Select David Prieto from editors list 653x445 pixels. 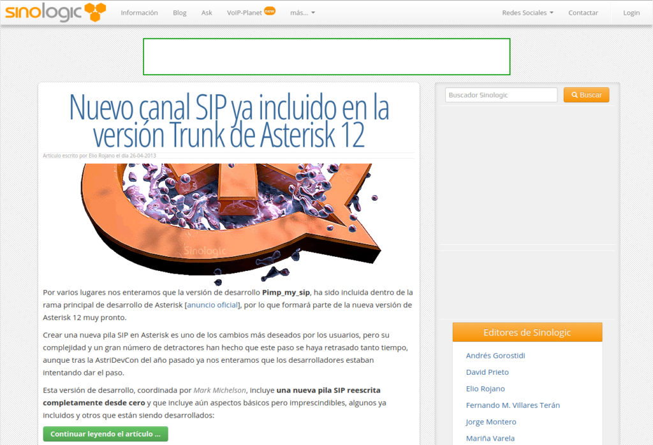(x=487, y=372)
